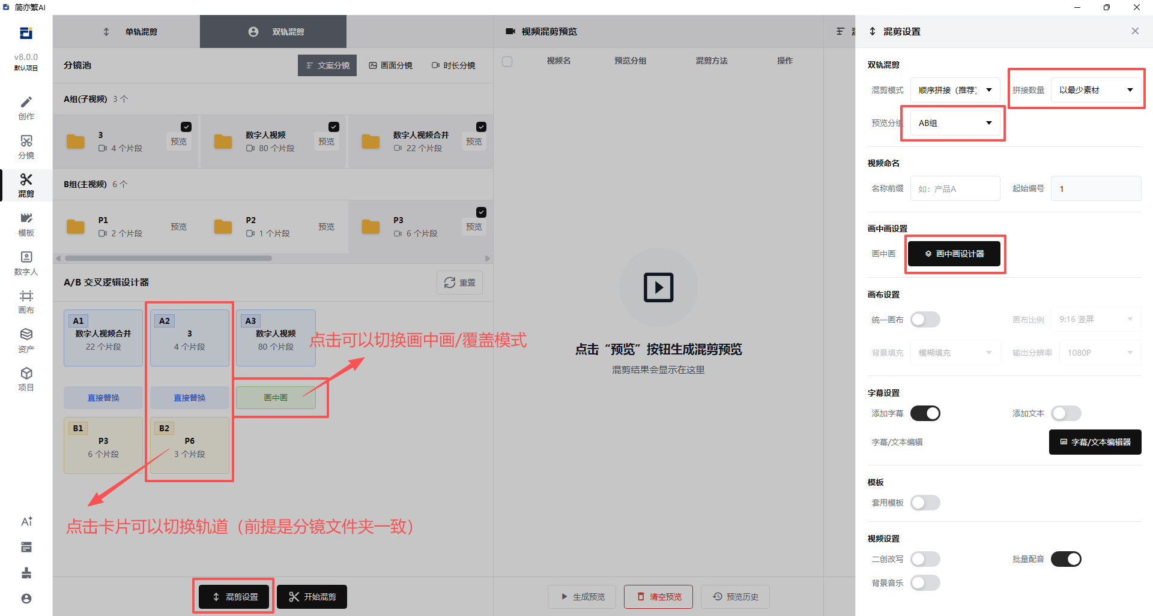The height and width of the screenshot is (616, 1153).
Task: Click the camera icon next to 视频混剪预览
Action: 510,31
